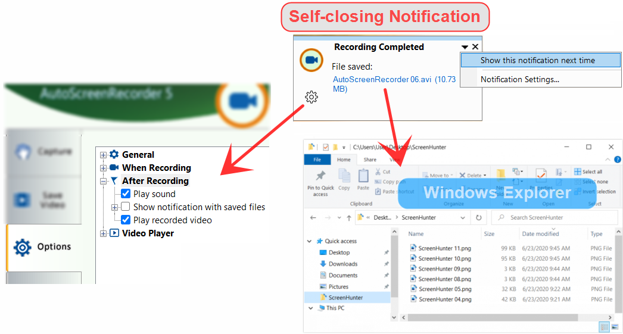Click the Up arrow in Explorer navigation
The height and width of the screenshot is (334, 623).
(x=348, y=218)
